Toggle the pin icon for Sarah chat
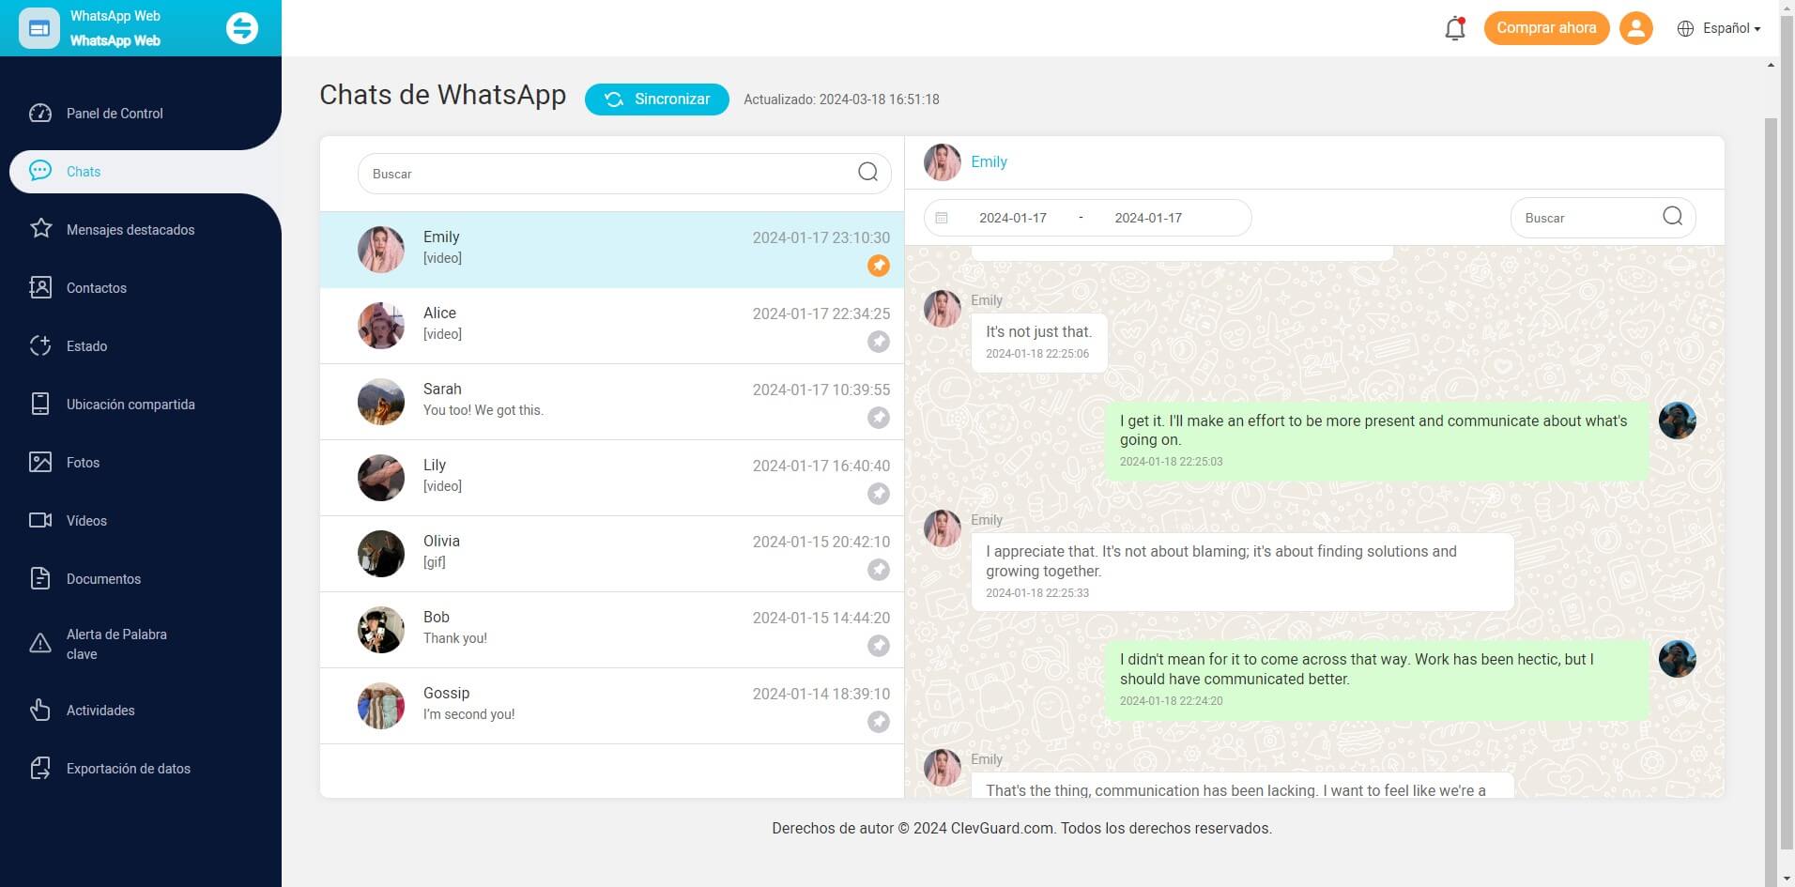The width and height of the screenshot is (1795, 887). click(x=879, y=418)
